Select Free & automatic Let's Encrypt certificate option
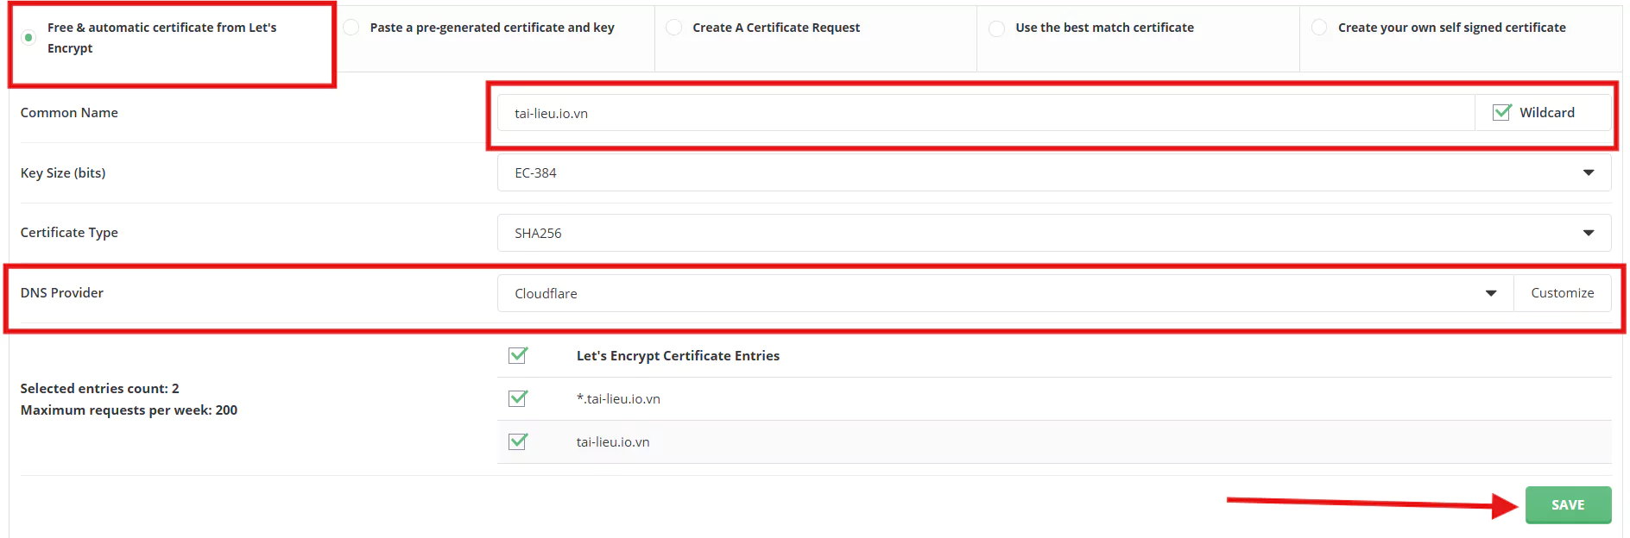Screen dimensions: 1630x538 [28, 38]
